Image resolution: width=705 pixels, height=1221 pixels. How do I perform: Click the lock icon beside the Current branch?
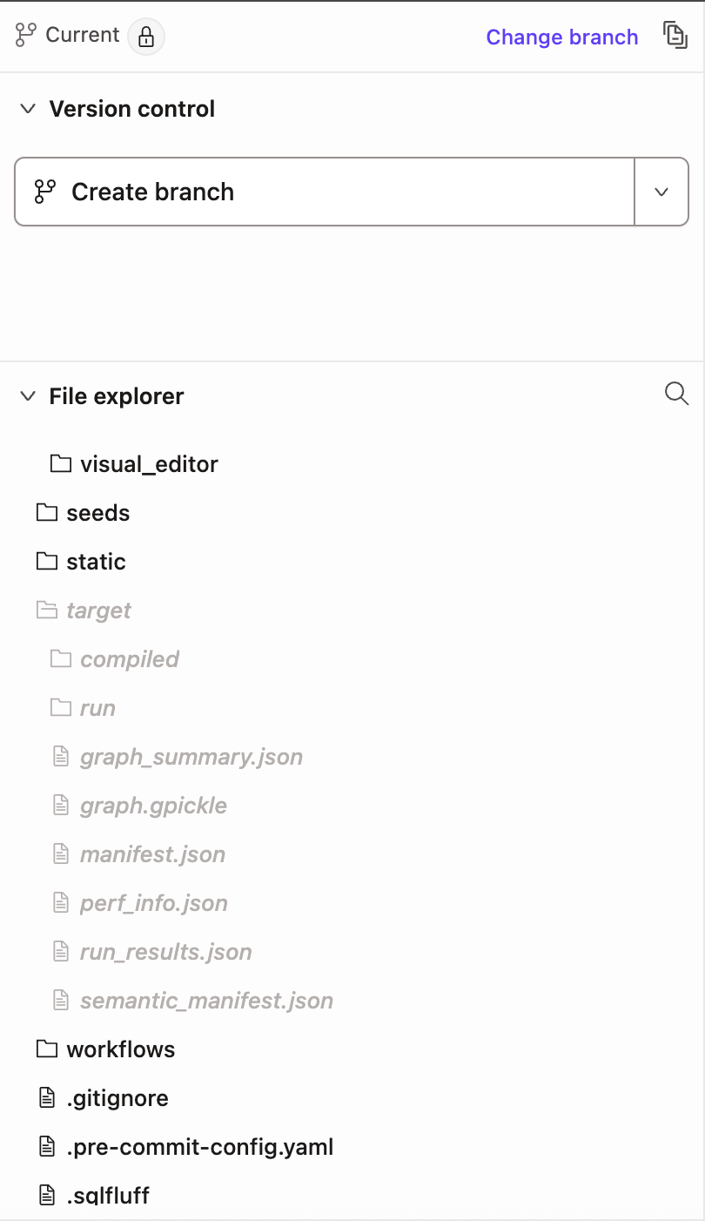click(x=146, y=37)
